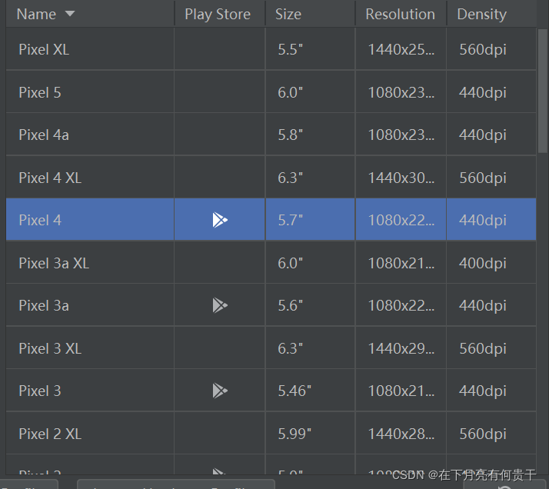Click the 560dpi cell in Pixel XL row
This screenshot has width=549, height=489.
coord(491,49)
